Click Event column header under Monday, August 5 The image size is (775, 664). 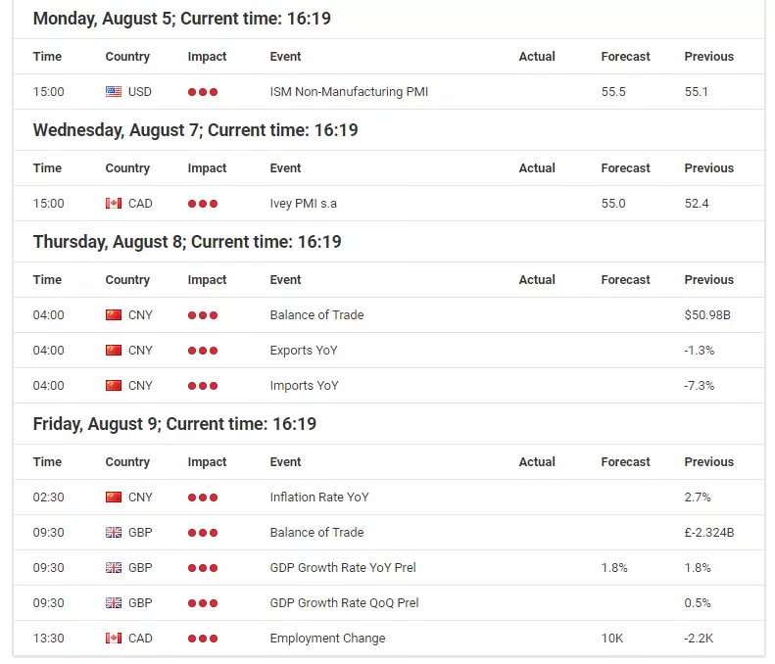click(285, 57)
